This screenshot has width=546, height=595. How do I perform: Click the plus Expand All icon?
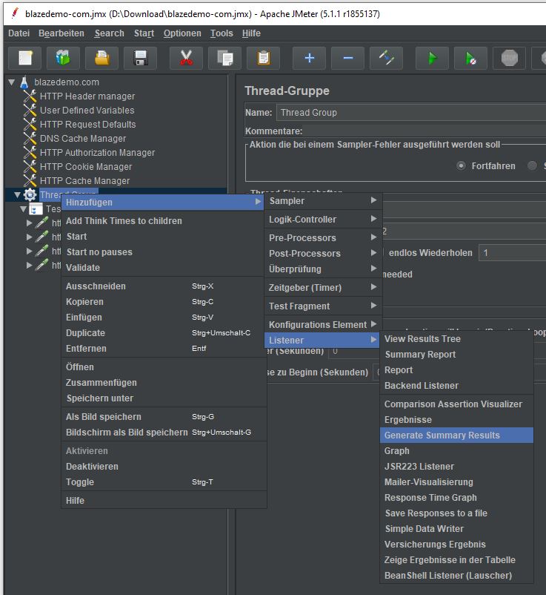point(309,59)
